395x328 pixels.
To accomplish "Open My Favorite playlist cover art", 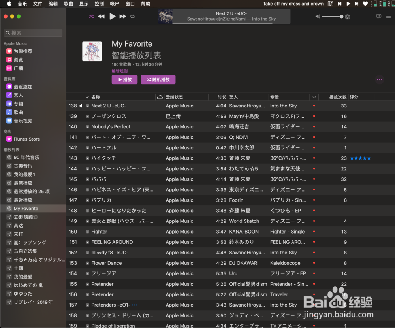I will pos(92,51).
